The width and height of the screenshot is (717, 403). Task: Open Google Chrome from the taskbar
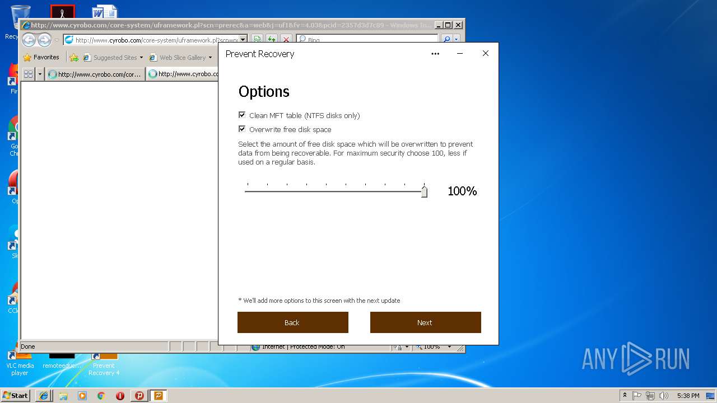[x=101, y=395]
